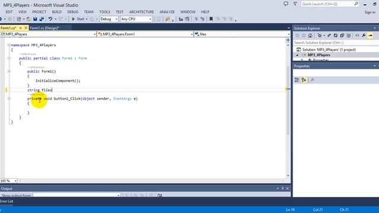The width and height of the screenshot is (379, 213).
Task: Click the Undo arrow icon
Action: [50, 19]
